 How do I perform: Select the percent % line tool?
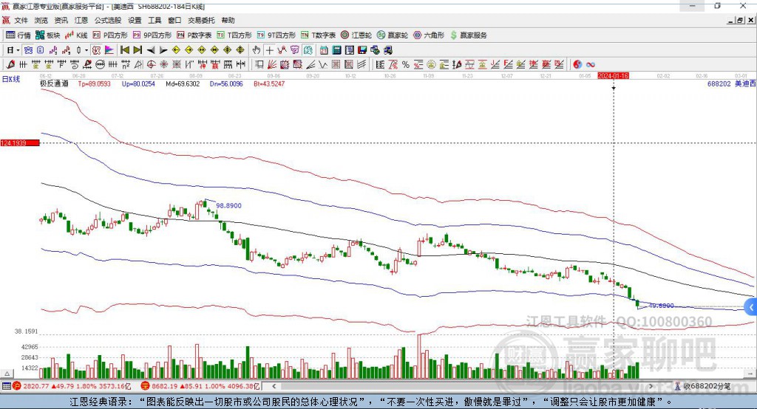point(406,65)
